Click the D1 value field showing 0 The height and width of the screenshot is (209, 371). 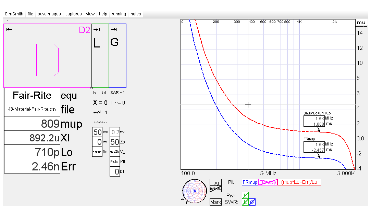click(x=115, y=171)
